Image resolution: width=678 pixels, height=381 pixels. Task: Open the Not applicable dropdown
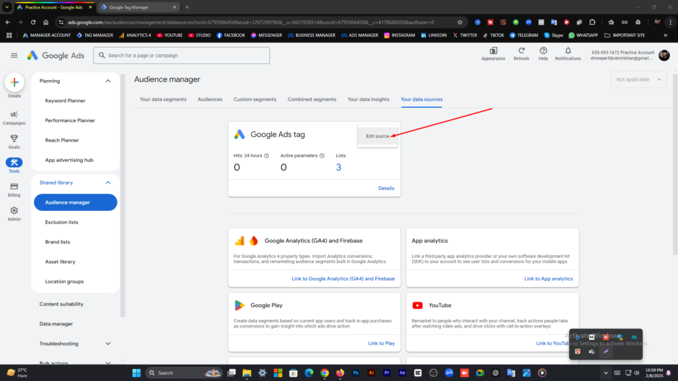pyautogui.click(x=638, y=79)
